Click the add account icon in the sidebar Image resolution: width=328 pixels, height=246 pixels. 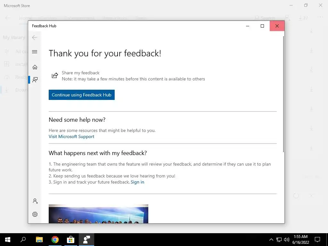(x=35, y=201)
